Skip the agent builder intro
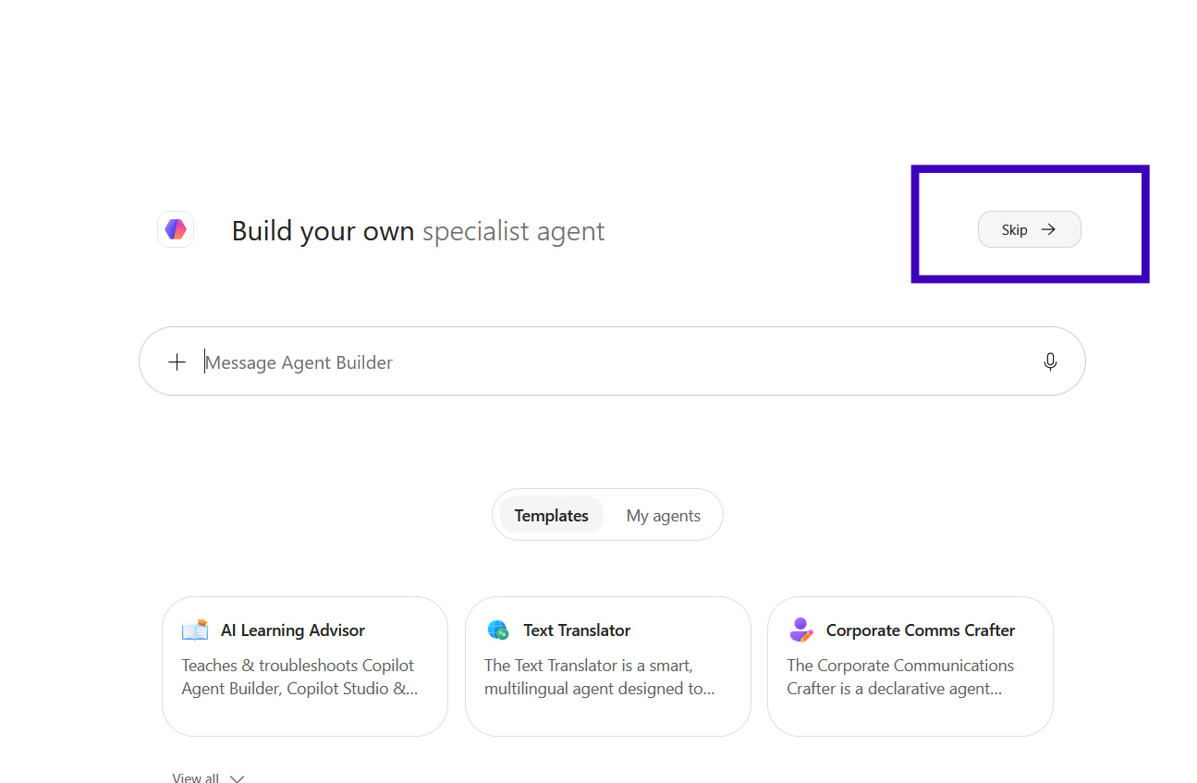 tap(1029, 229)
